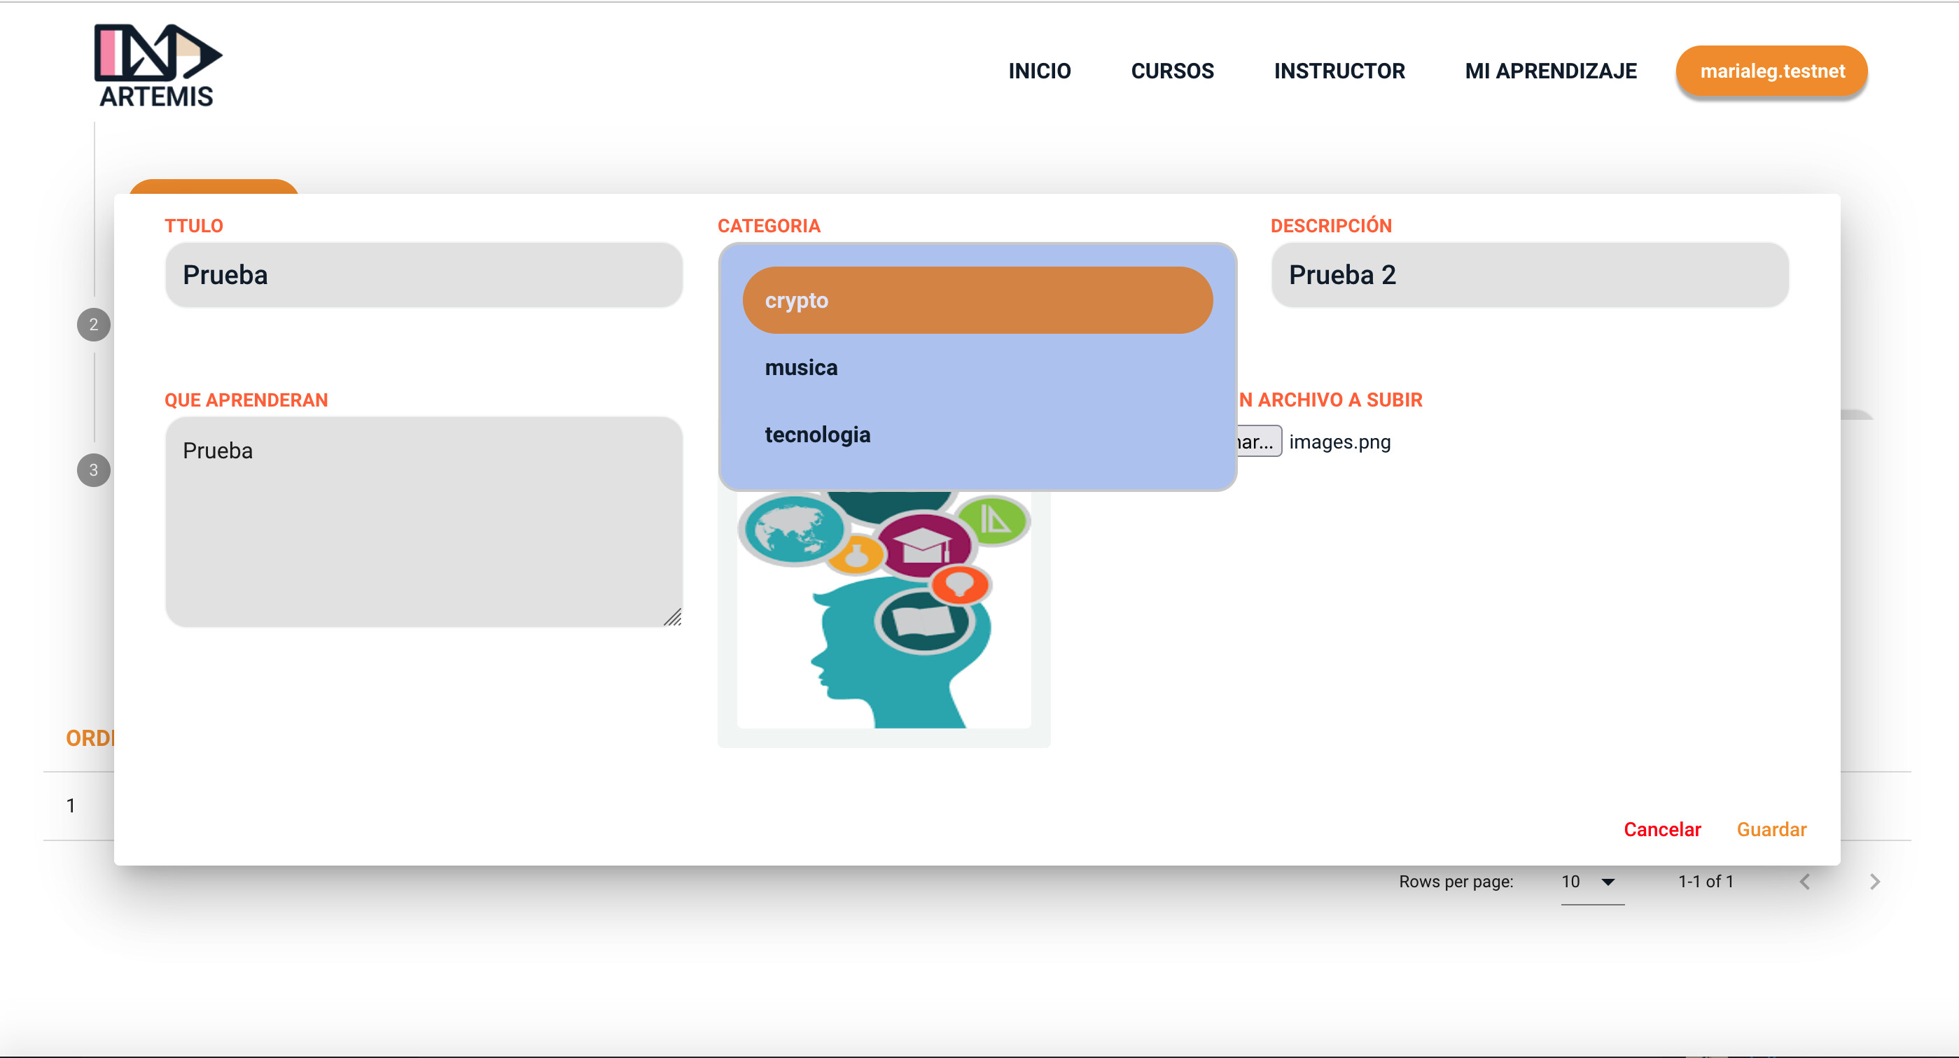
Task: Click the textarea resize handle
Action: point(673,618)
